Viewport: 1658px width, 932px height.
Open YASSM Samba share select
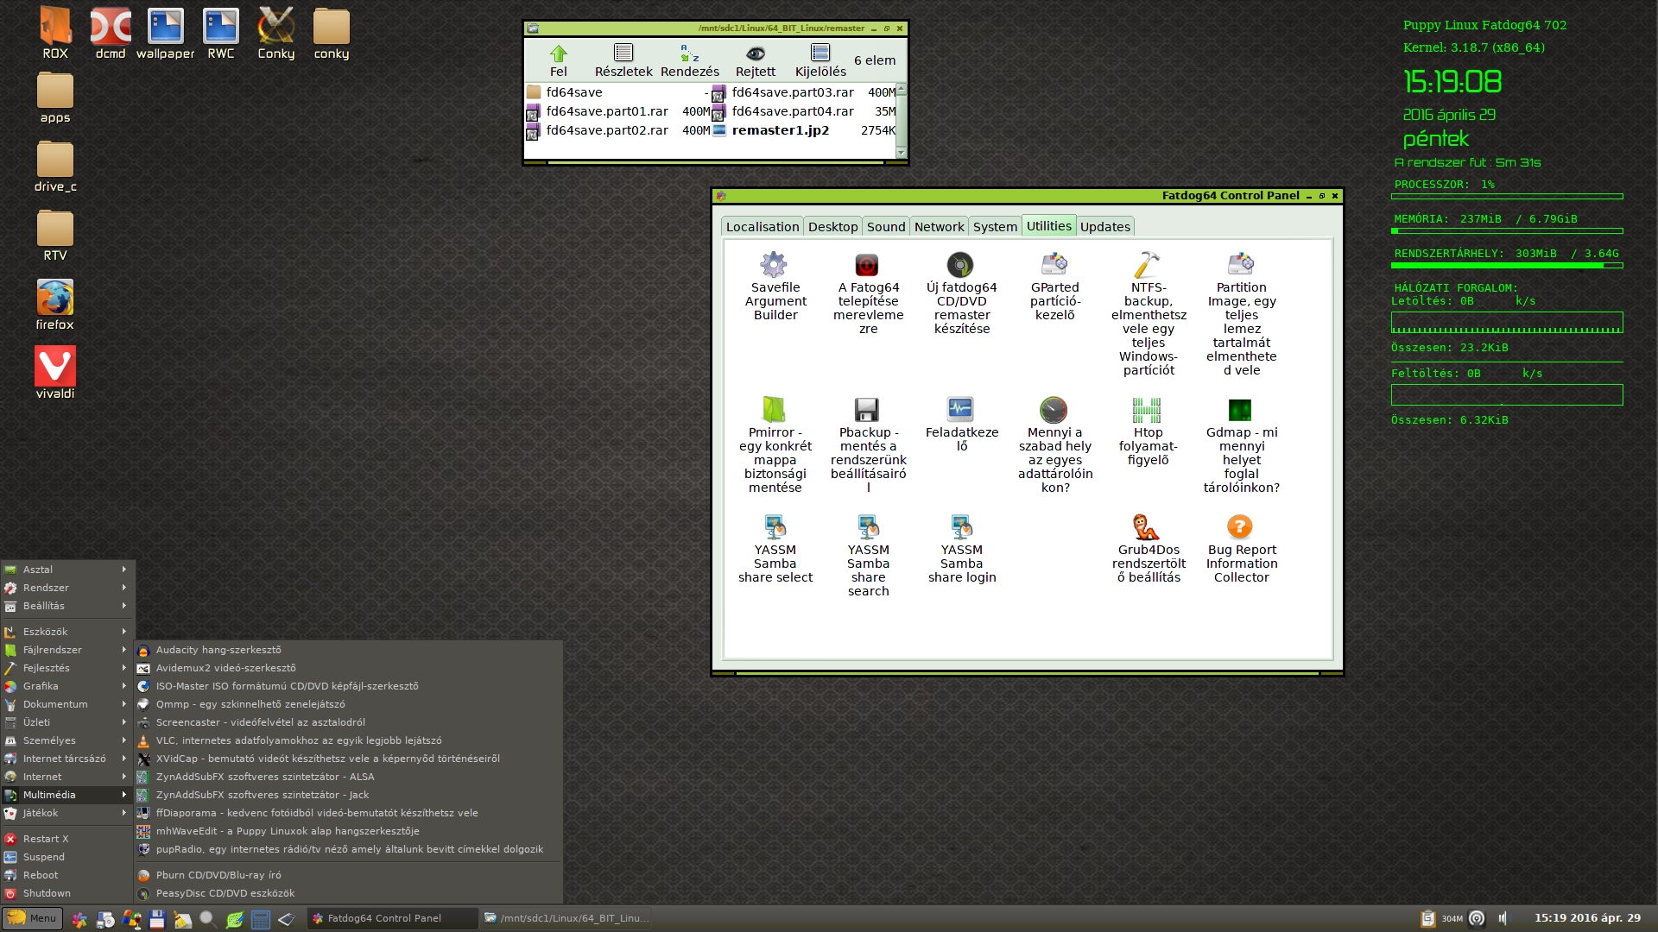coord(775,549)
